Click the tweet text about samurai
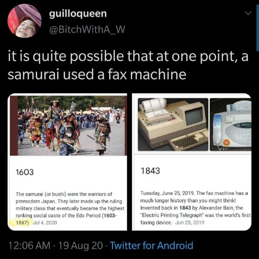This screenshot has height=259, width=259. tap(128, 65)
